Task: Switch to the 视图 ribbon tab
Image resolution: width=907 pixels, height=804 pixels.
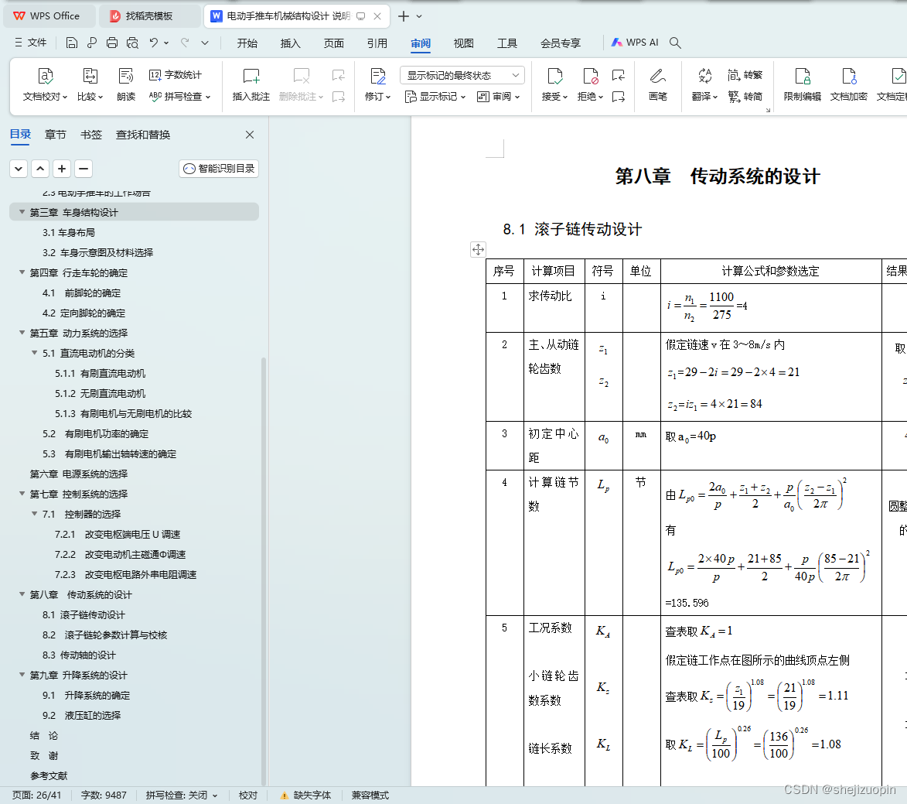Action: click(x=464, y=43)
